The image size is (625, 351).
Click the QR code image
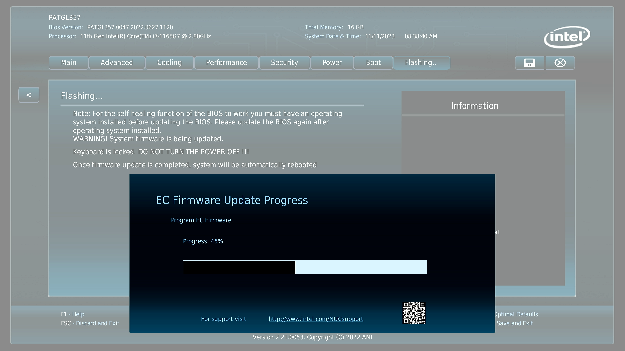tap(414, 313)
